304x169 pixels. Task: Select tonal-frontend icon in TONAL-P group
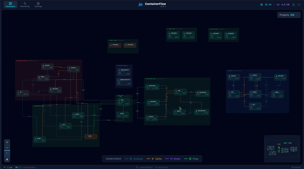[x=212, y=34]
